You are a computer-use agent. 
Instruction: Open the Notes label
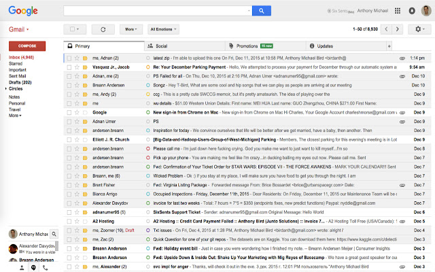pos(14,97)
